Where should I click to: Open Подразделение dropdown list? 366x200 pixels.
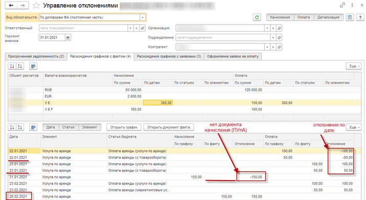click(273, 37)
